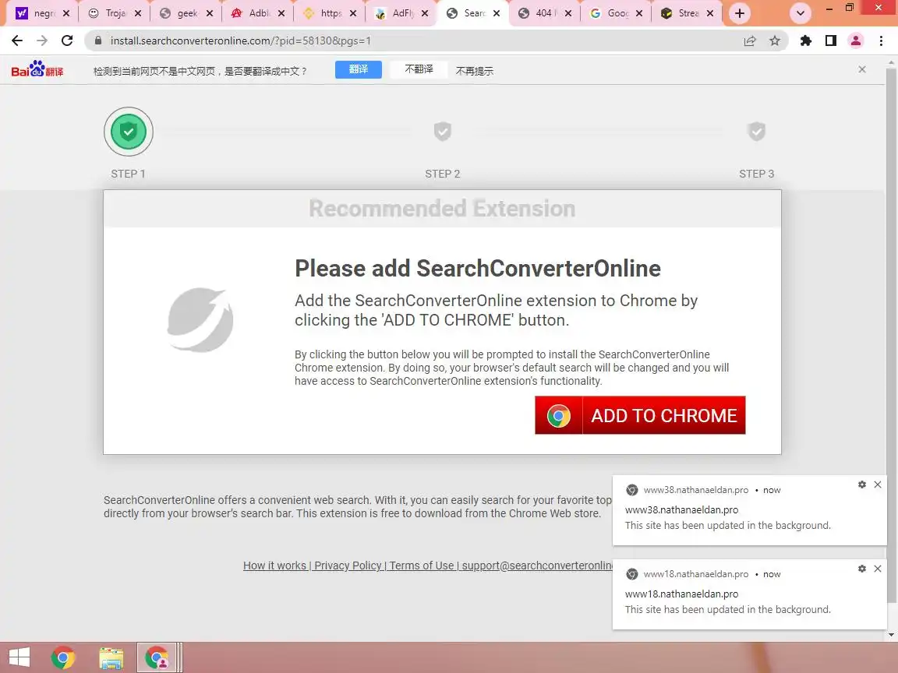
Task: Close the 'Troja' tab
Action: click(137, 13)
